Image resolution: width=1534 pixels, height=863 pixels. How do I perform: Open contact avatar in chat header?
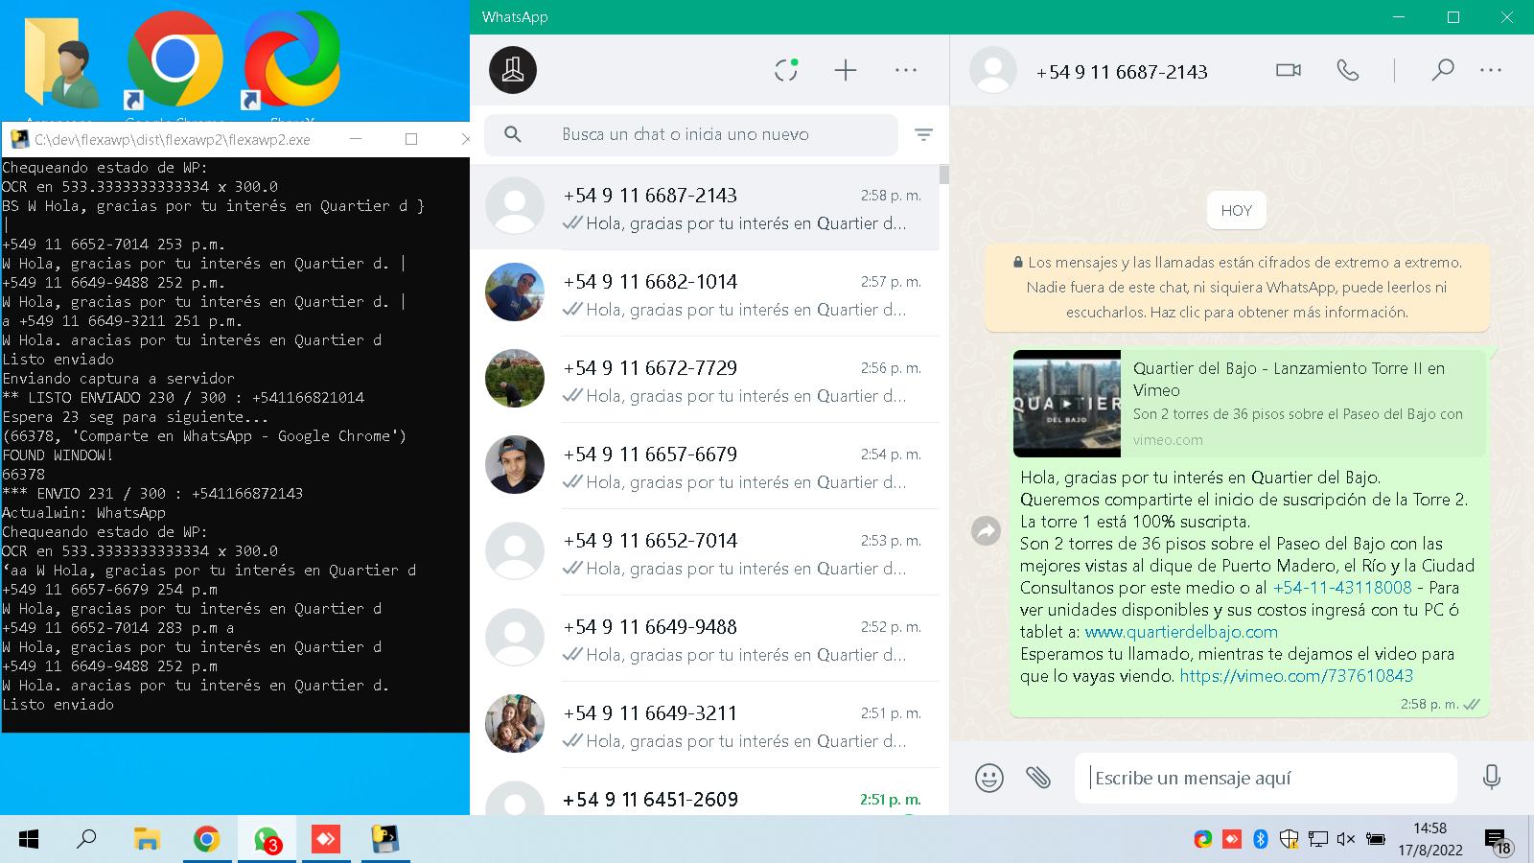(993, 70)
